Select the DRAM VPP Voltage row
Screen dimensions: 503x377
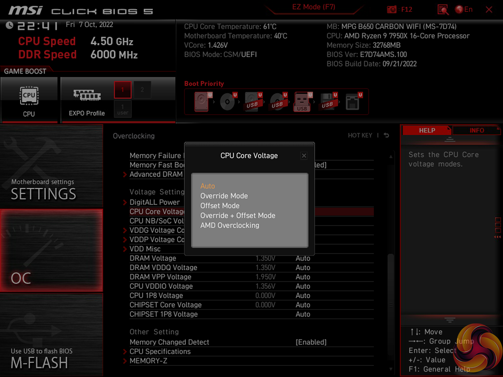(252, 277)
